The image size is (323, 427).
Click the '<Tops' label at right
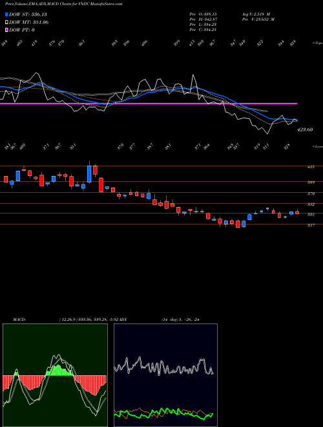tap(317, 43)
